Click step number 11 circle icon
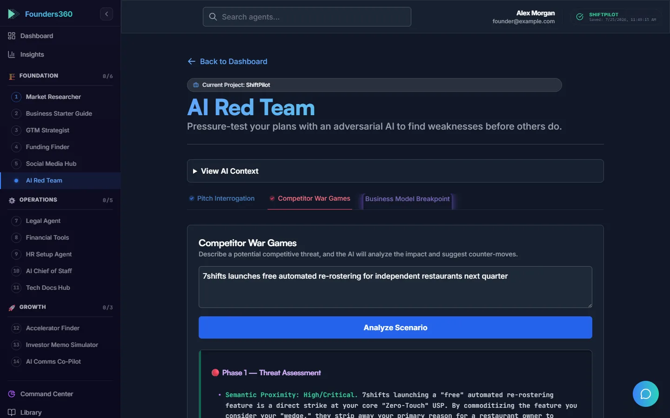 coord(16,287)
